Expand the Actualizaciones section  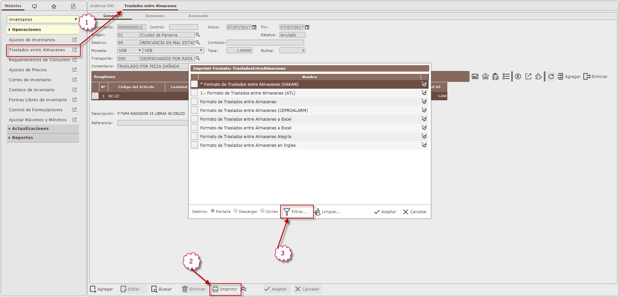tap(43, 129)
